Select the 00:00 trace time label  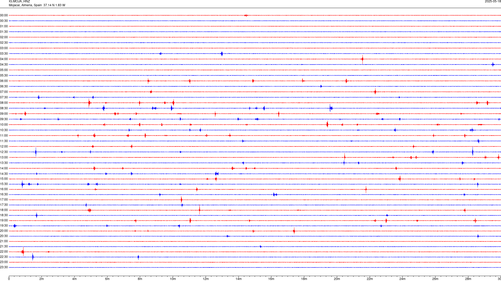pos(4,15)
